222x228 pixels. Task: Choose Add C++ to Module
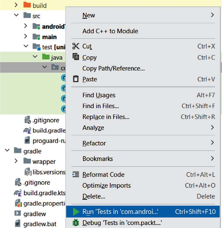[110, 31]
